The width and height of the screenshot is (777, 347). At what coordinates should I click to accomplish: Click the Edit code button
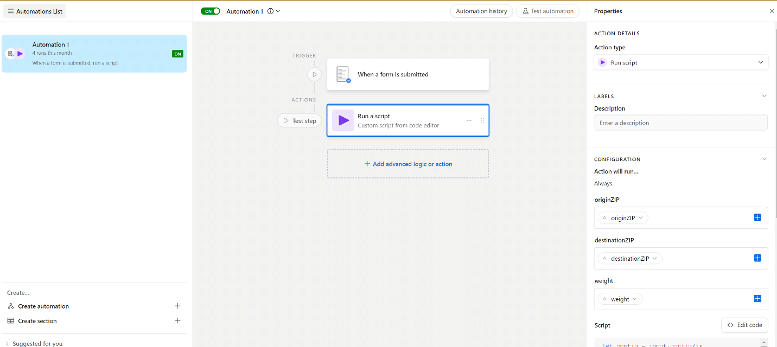[x=744, y=325]
